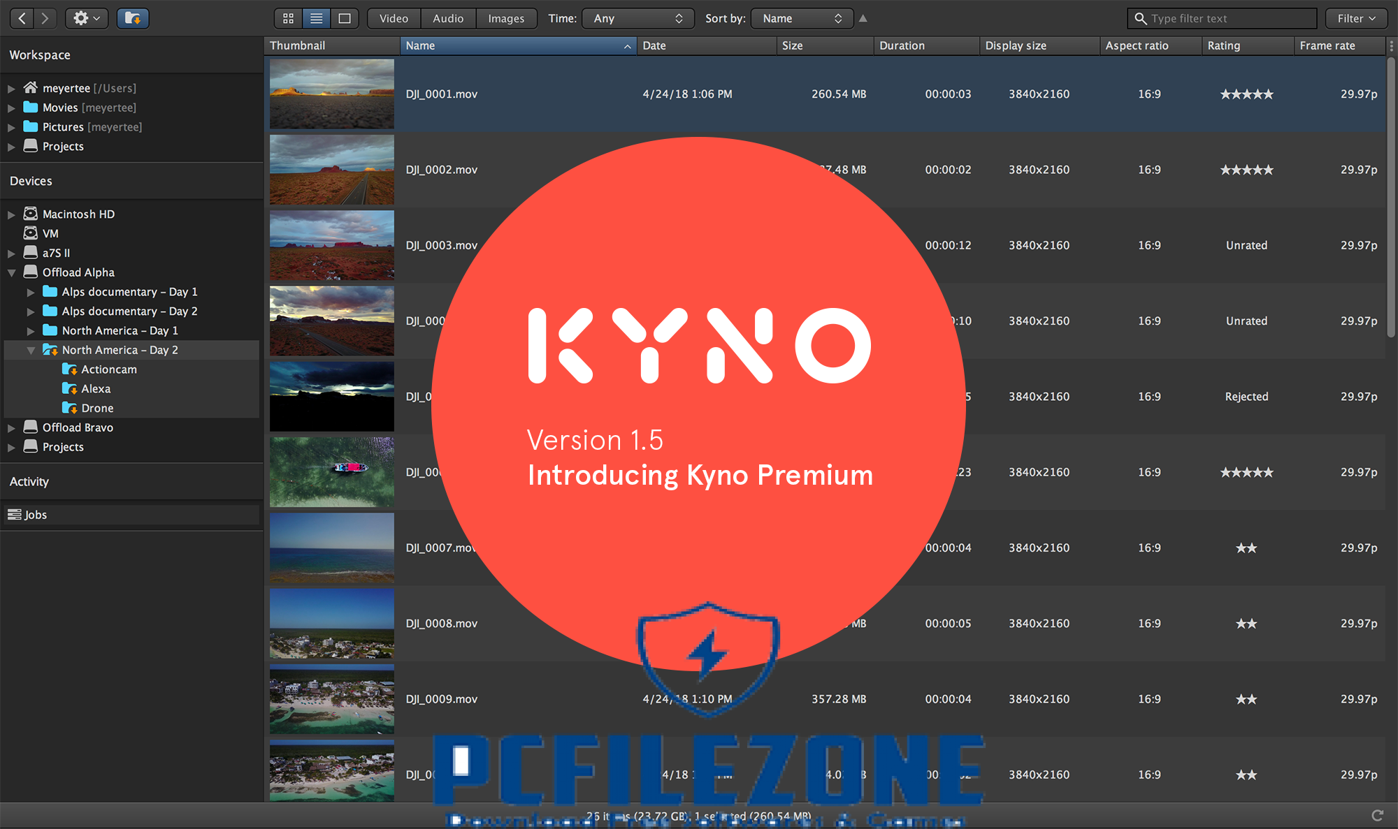
Task: Click the sort direction triangle icon
Action: tap(863, 18)
